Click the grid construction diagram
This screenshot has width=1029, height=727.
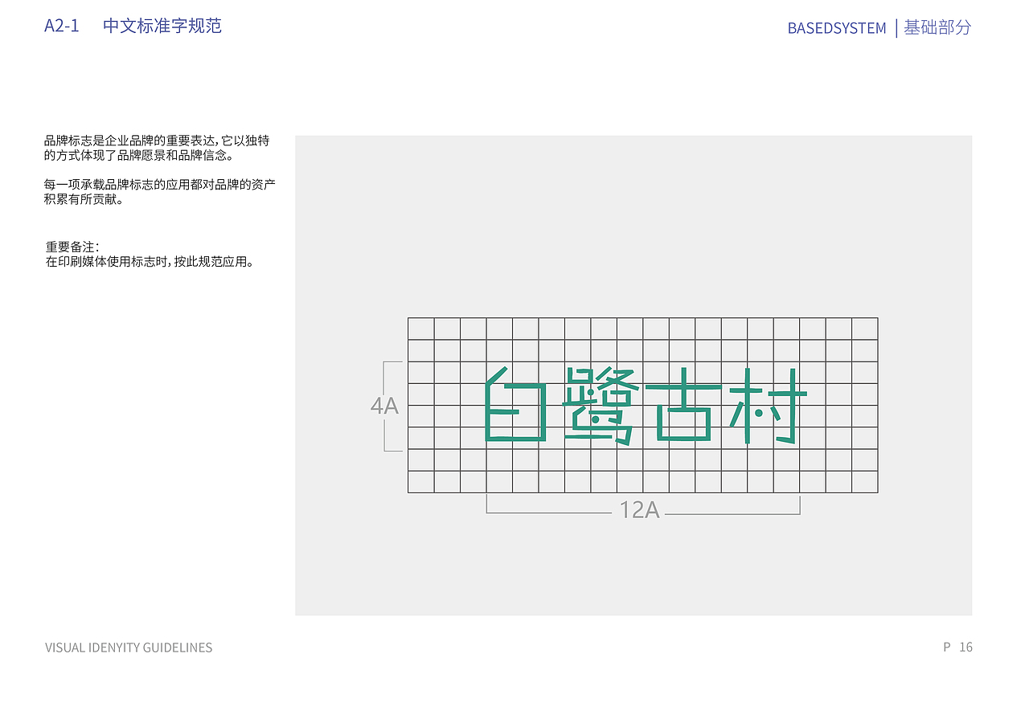643,406
